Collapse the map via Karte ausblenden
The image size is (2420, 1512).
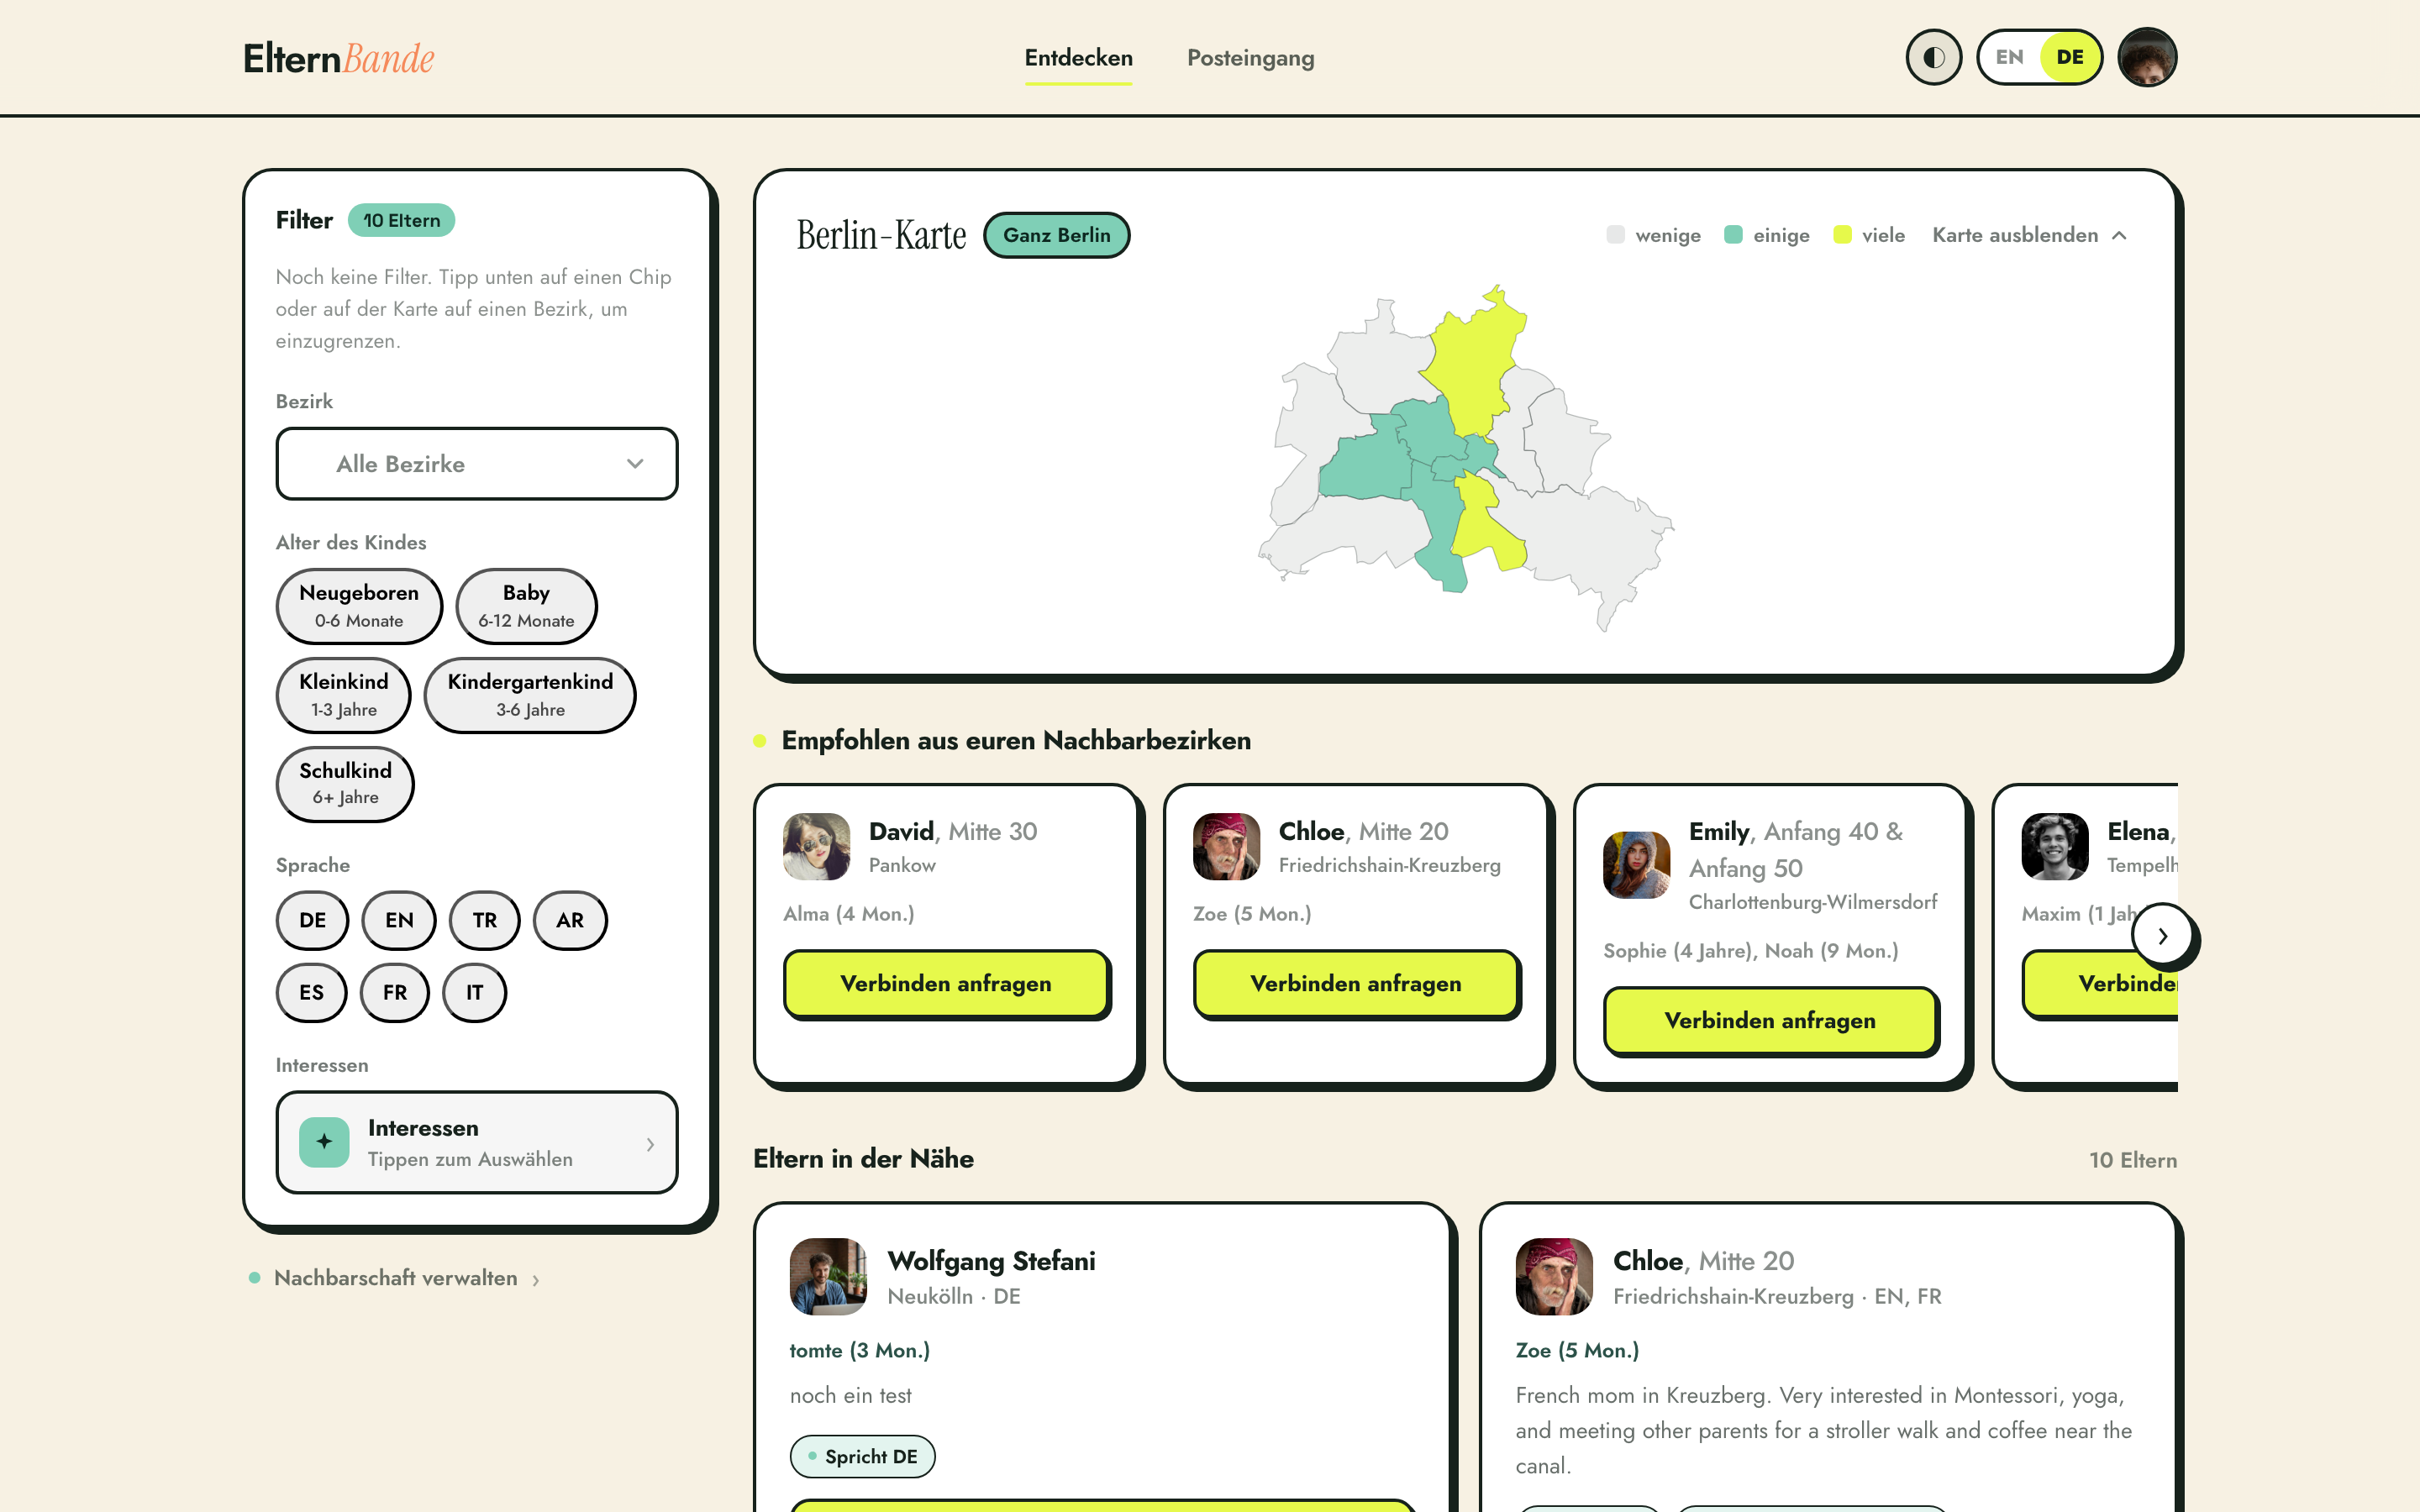click(x=2029, y=235)
